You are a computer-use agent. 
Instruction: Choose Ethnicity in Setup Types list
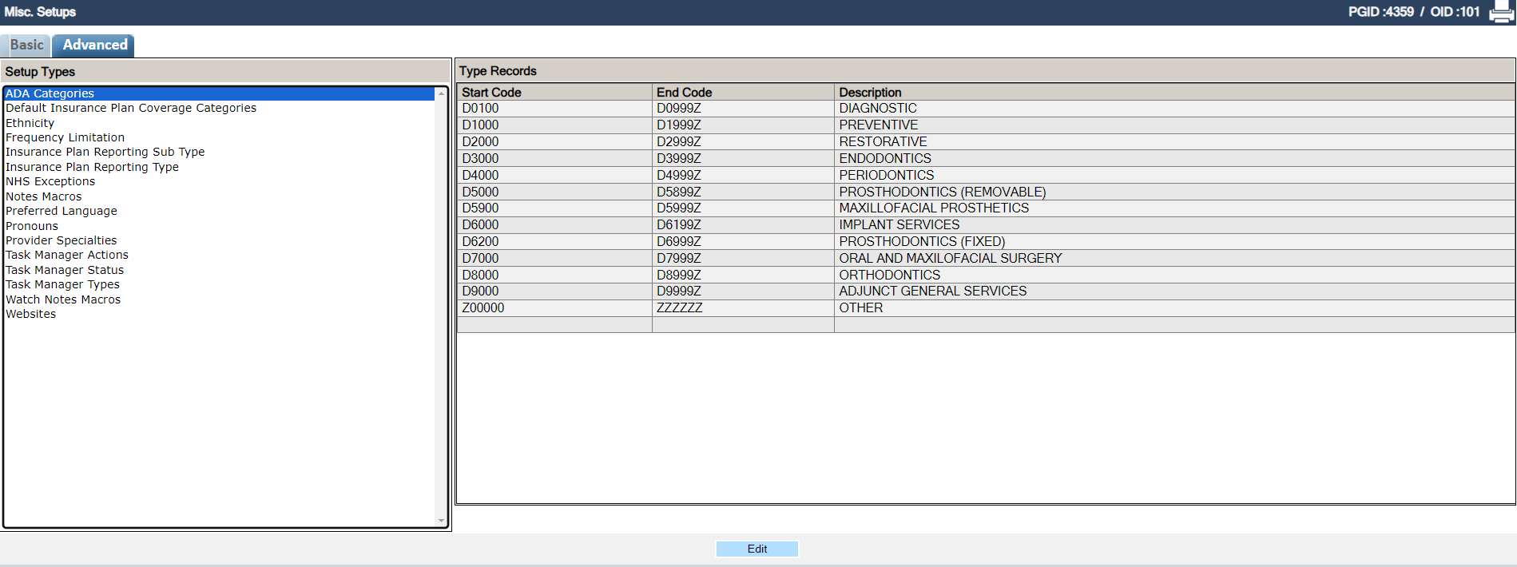coord(30,123)
